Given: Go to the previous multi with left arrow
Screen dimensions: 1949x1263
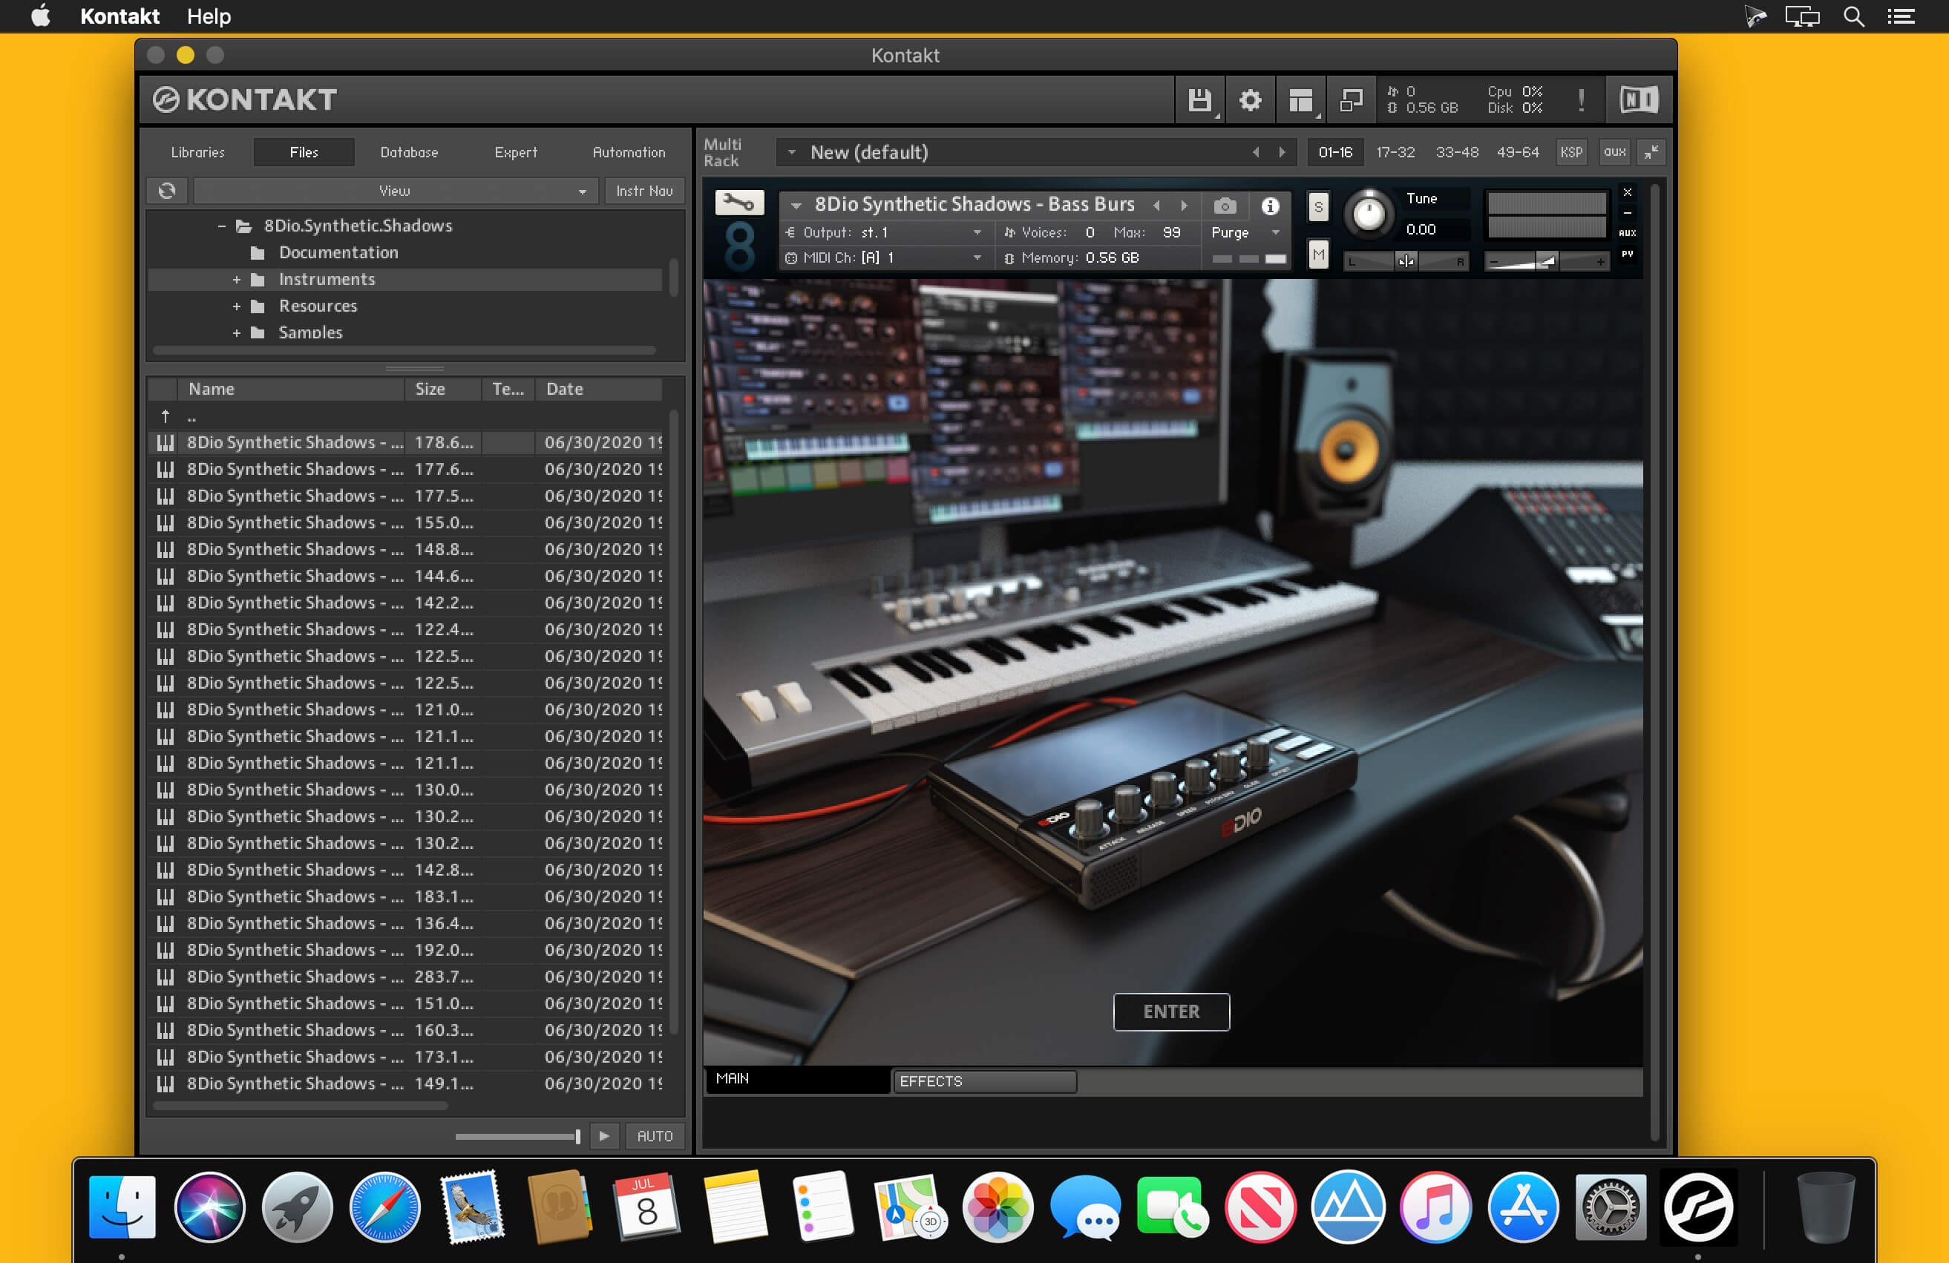Looking at the screenshot, I should [x=1255, y=152].
